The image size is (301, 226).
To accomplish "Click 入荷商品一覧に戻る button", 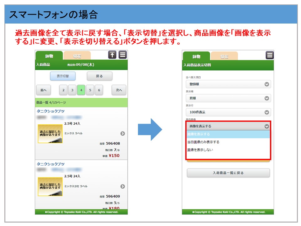I will coord(228,173).
